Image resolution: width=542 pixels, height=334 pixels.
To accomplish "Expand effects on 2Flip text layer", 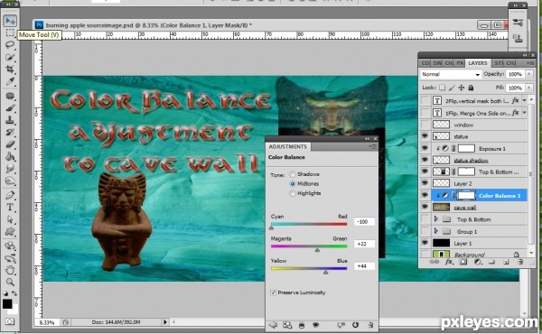I will pos(525,100).
